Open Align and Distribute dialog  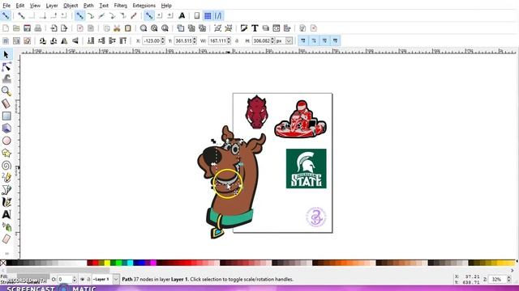tap(286, 28)
